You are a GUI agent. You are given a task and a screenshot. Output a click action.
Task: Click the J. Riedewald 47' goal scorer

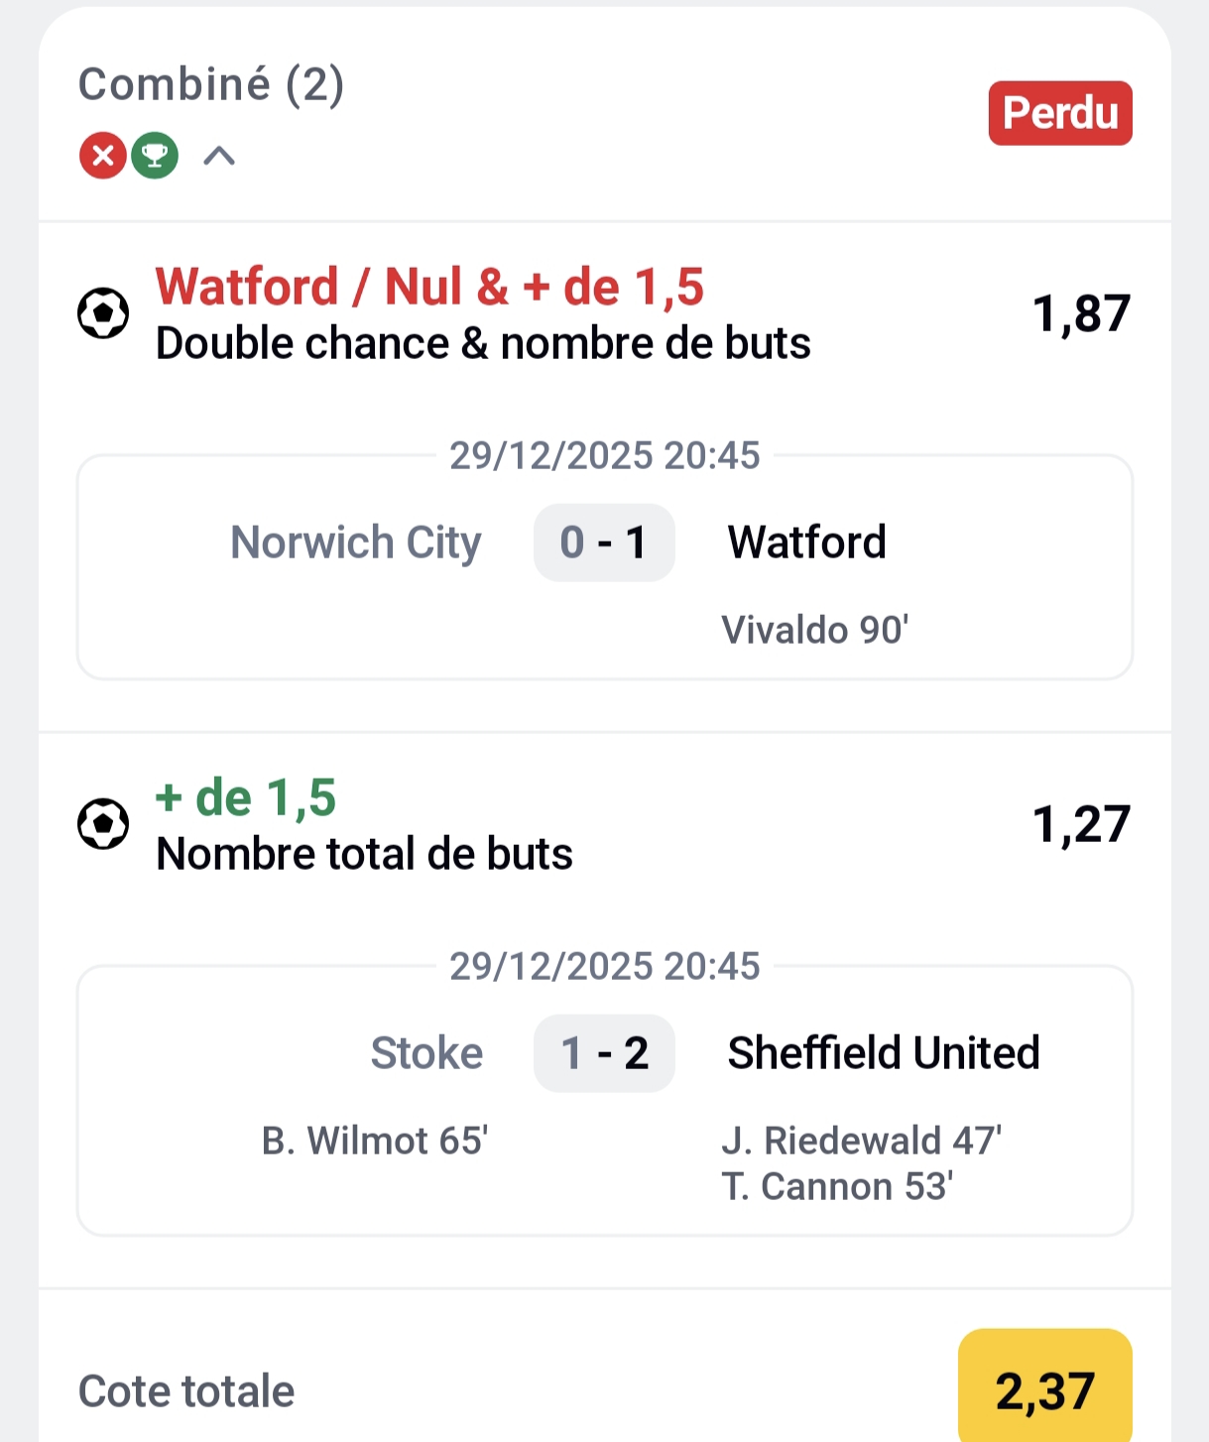pyautogui.click(x=861, y=1141)
